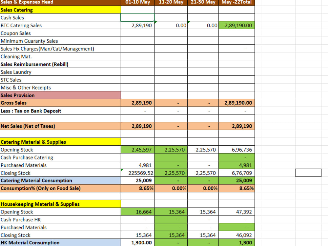Select housekeeping Opening Stock total 47,392
328x246 pixels.
click(x=236, y=212)
